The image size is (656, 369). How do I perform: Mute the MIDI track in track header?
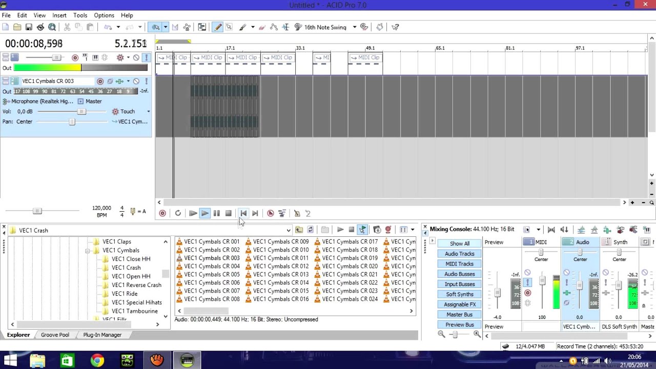point(136,57)
